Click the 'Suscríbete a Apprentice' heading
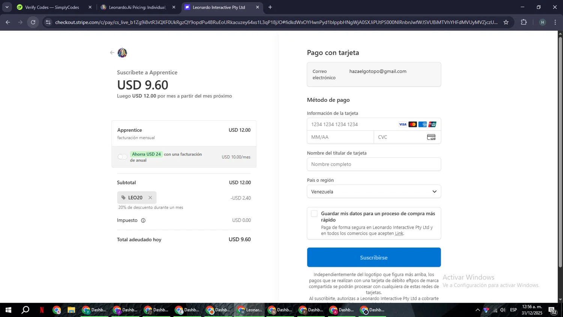This screenshot has width=563, height=317. tap(147, 72)
